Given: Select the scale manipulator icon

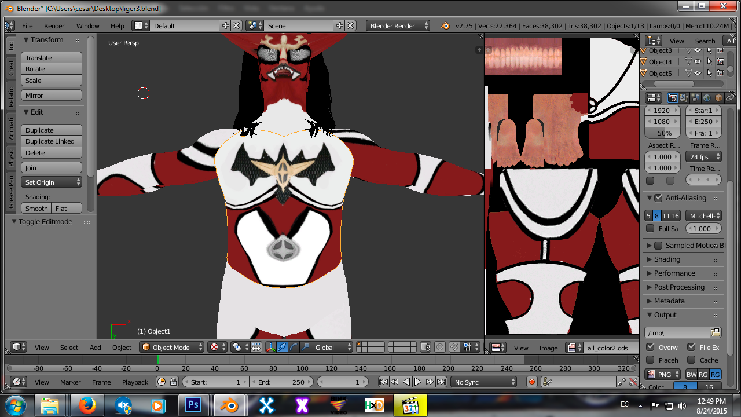Looking at the screenshot, I should (x=305, y=347).
